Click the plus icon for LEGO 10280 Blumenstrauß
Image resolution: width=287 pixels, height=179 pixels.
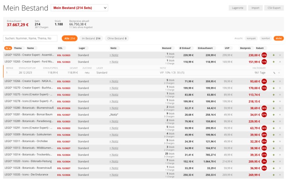click(274, 108)
